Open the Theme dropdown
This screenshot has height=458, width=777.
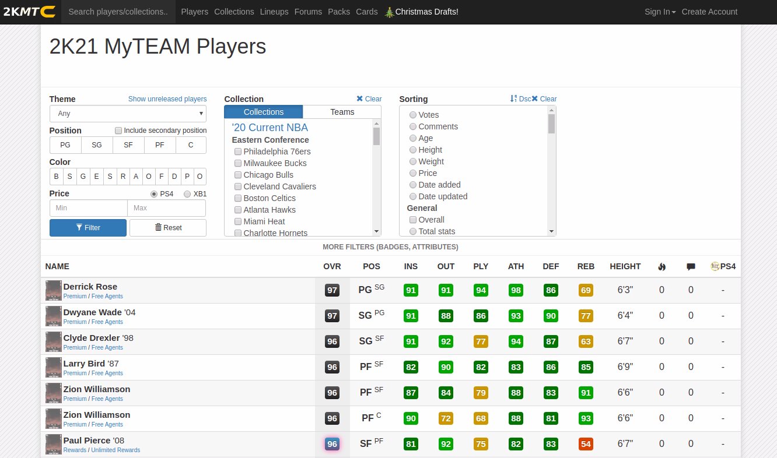pyautogui.click(x=128, y=114)
